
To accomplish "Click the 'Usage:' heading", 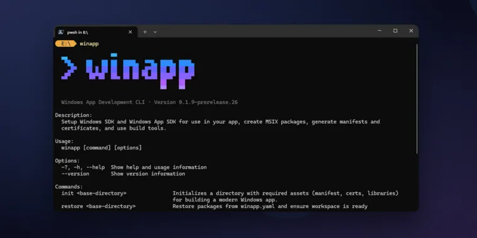I will point(64,141).
